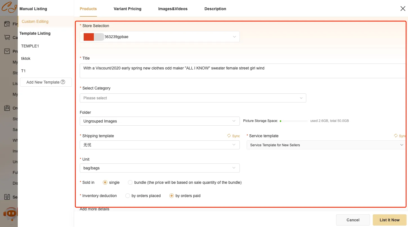408x227 pixels.
Task: Click the Sync icon above Service template
Action: pyautogui.click(x=396, y=136)
